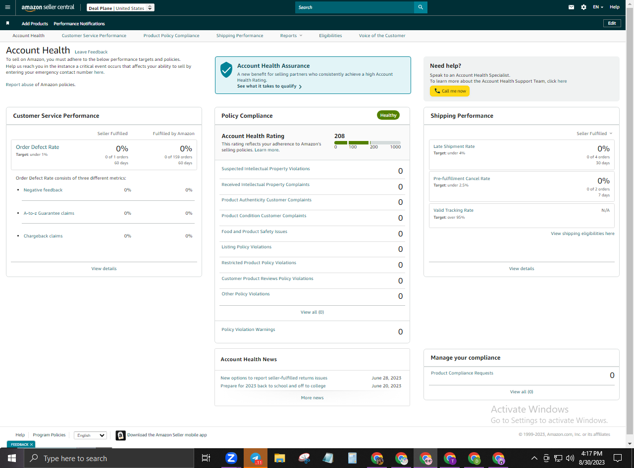
Task: Click the Learn more link for health rating
Action: click(267, 150)
